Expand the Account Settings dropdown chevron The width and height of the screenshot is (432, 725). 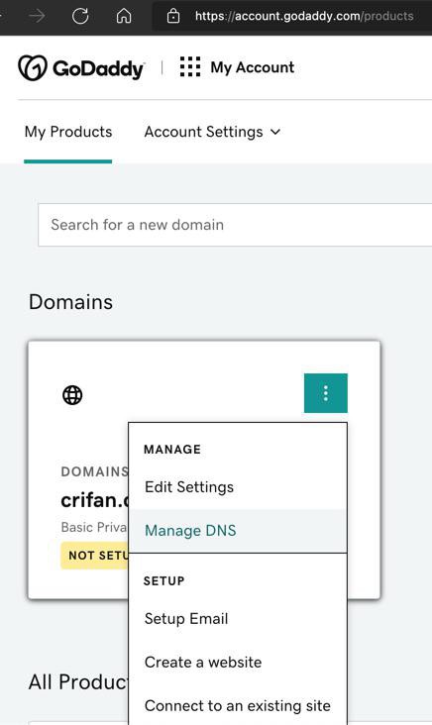click(x=275, y=133)
